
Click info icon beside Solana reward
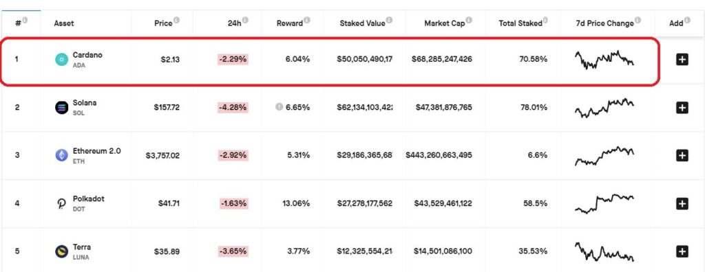279,107
